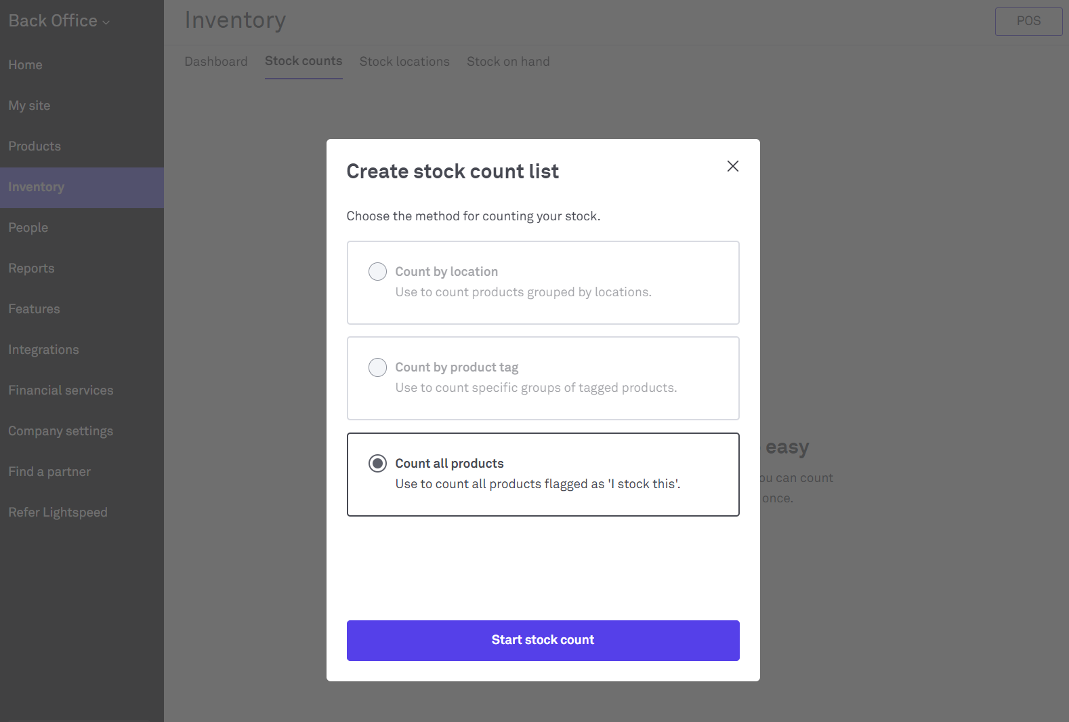Screen dimensions: 1069x722
Task: Click Find a partner sidebar link
Action: pyautogui.click(x=49, y=472)
